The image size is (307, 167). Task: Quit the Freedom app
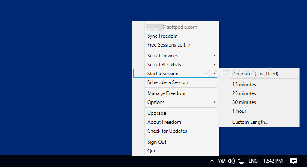tap(175, 151)
